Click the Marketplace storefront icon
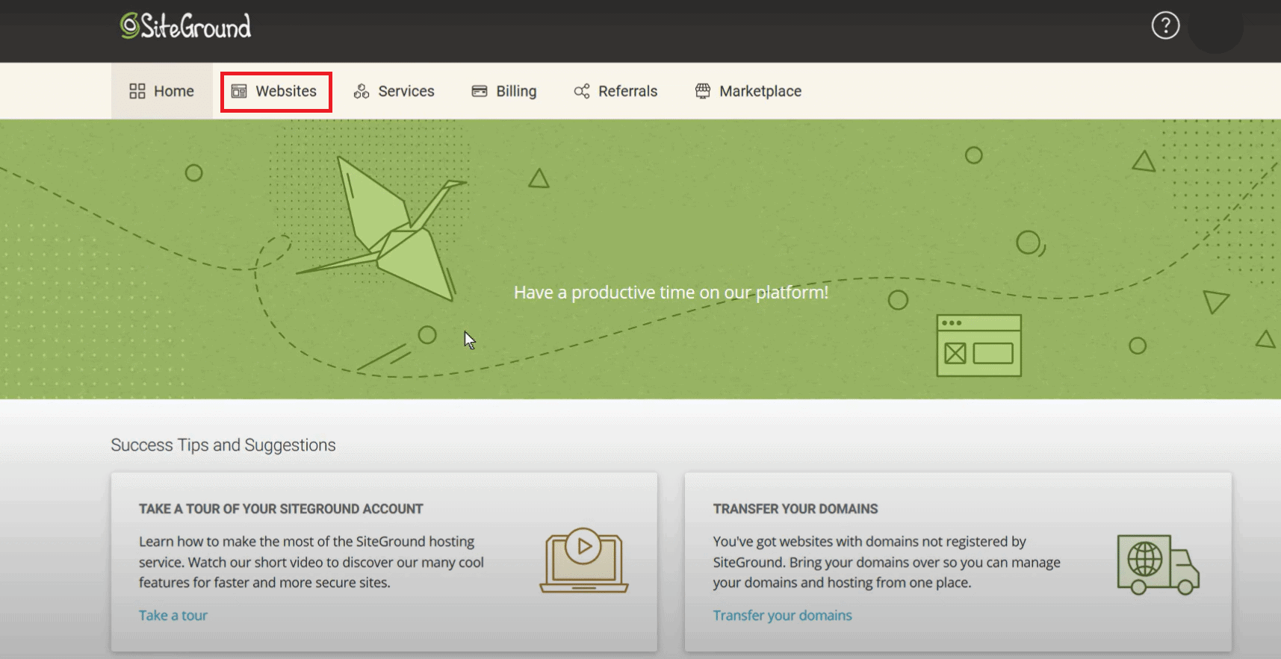The image size is (1281, 659). pyautogui.click(x=703, y=91)
